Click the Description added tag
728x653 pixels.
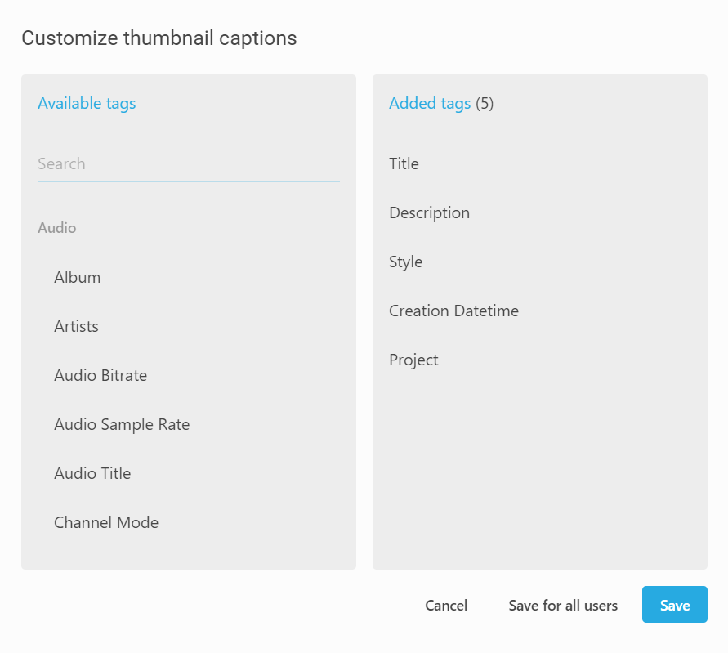pyautogui.click(x=429, y=212)
